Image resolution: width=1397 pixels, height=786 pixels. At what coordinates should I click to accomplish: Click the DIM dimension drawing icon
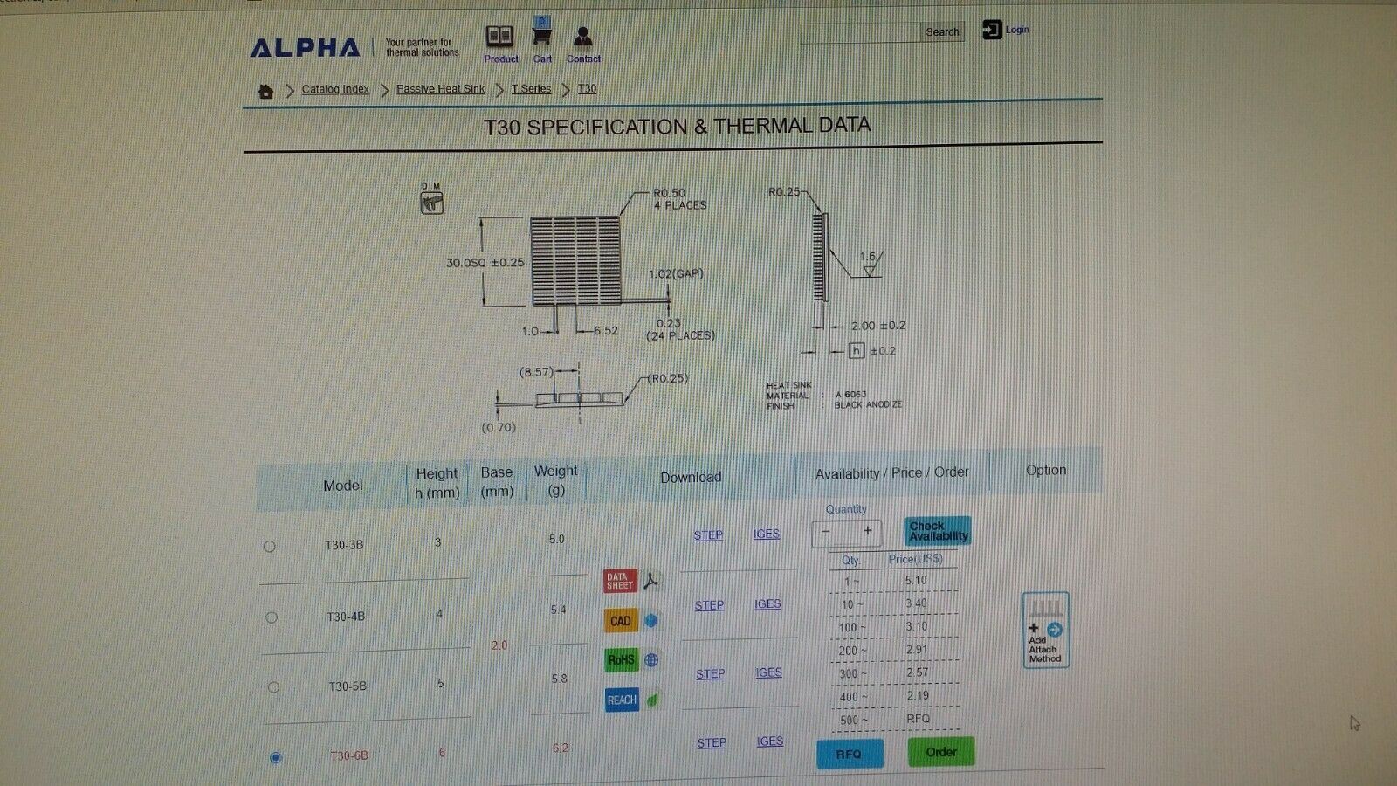point(432,203)
